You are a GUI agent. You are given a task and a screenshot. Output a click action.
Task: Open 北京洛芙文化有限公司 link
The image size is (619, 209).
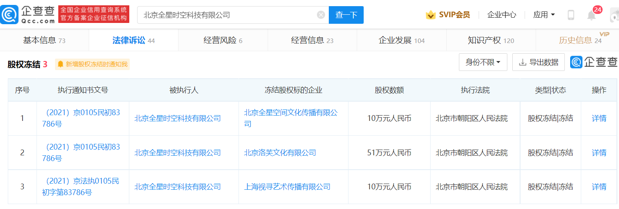click(x=280, y=153)
